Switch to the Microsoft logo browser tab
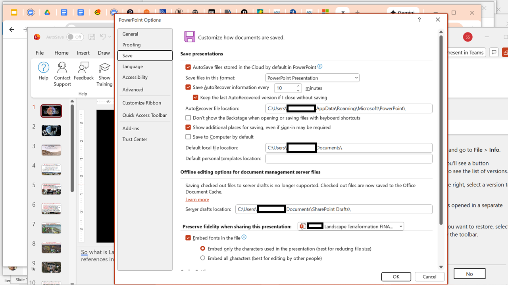Viewport: 508px width, 285px height. pos(325,12)
